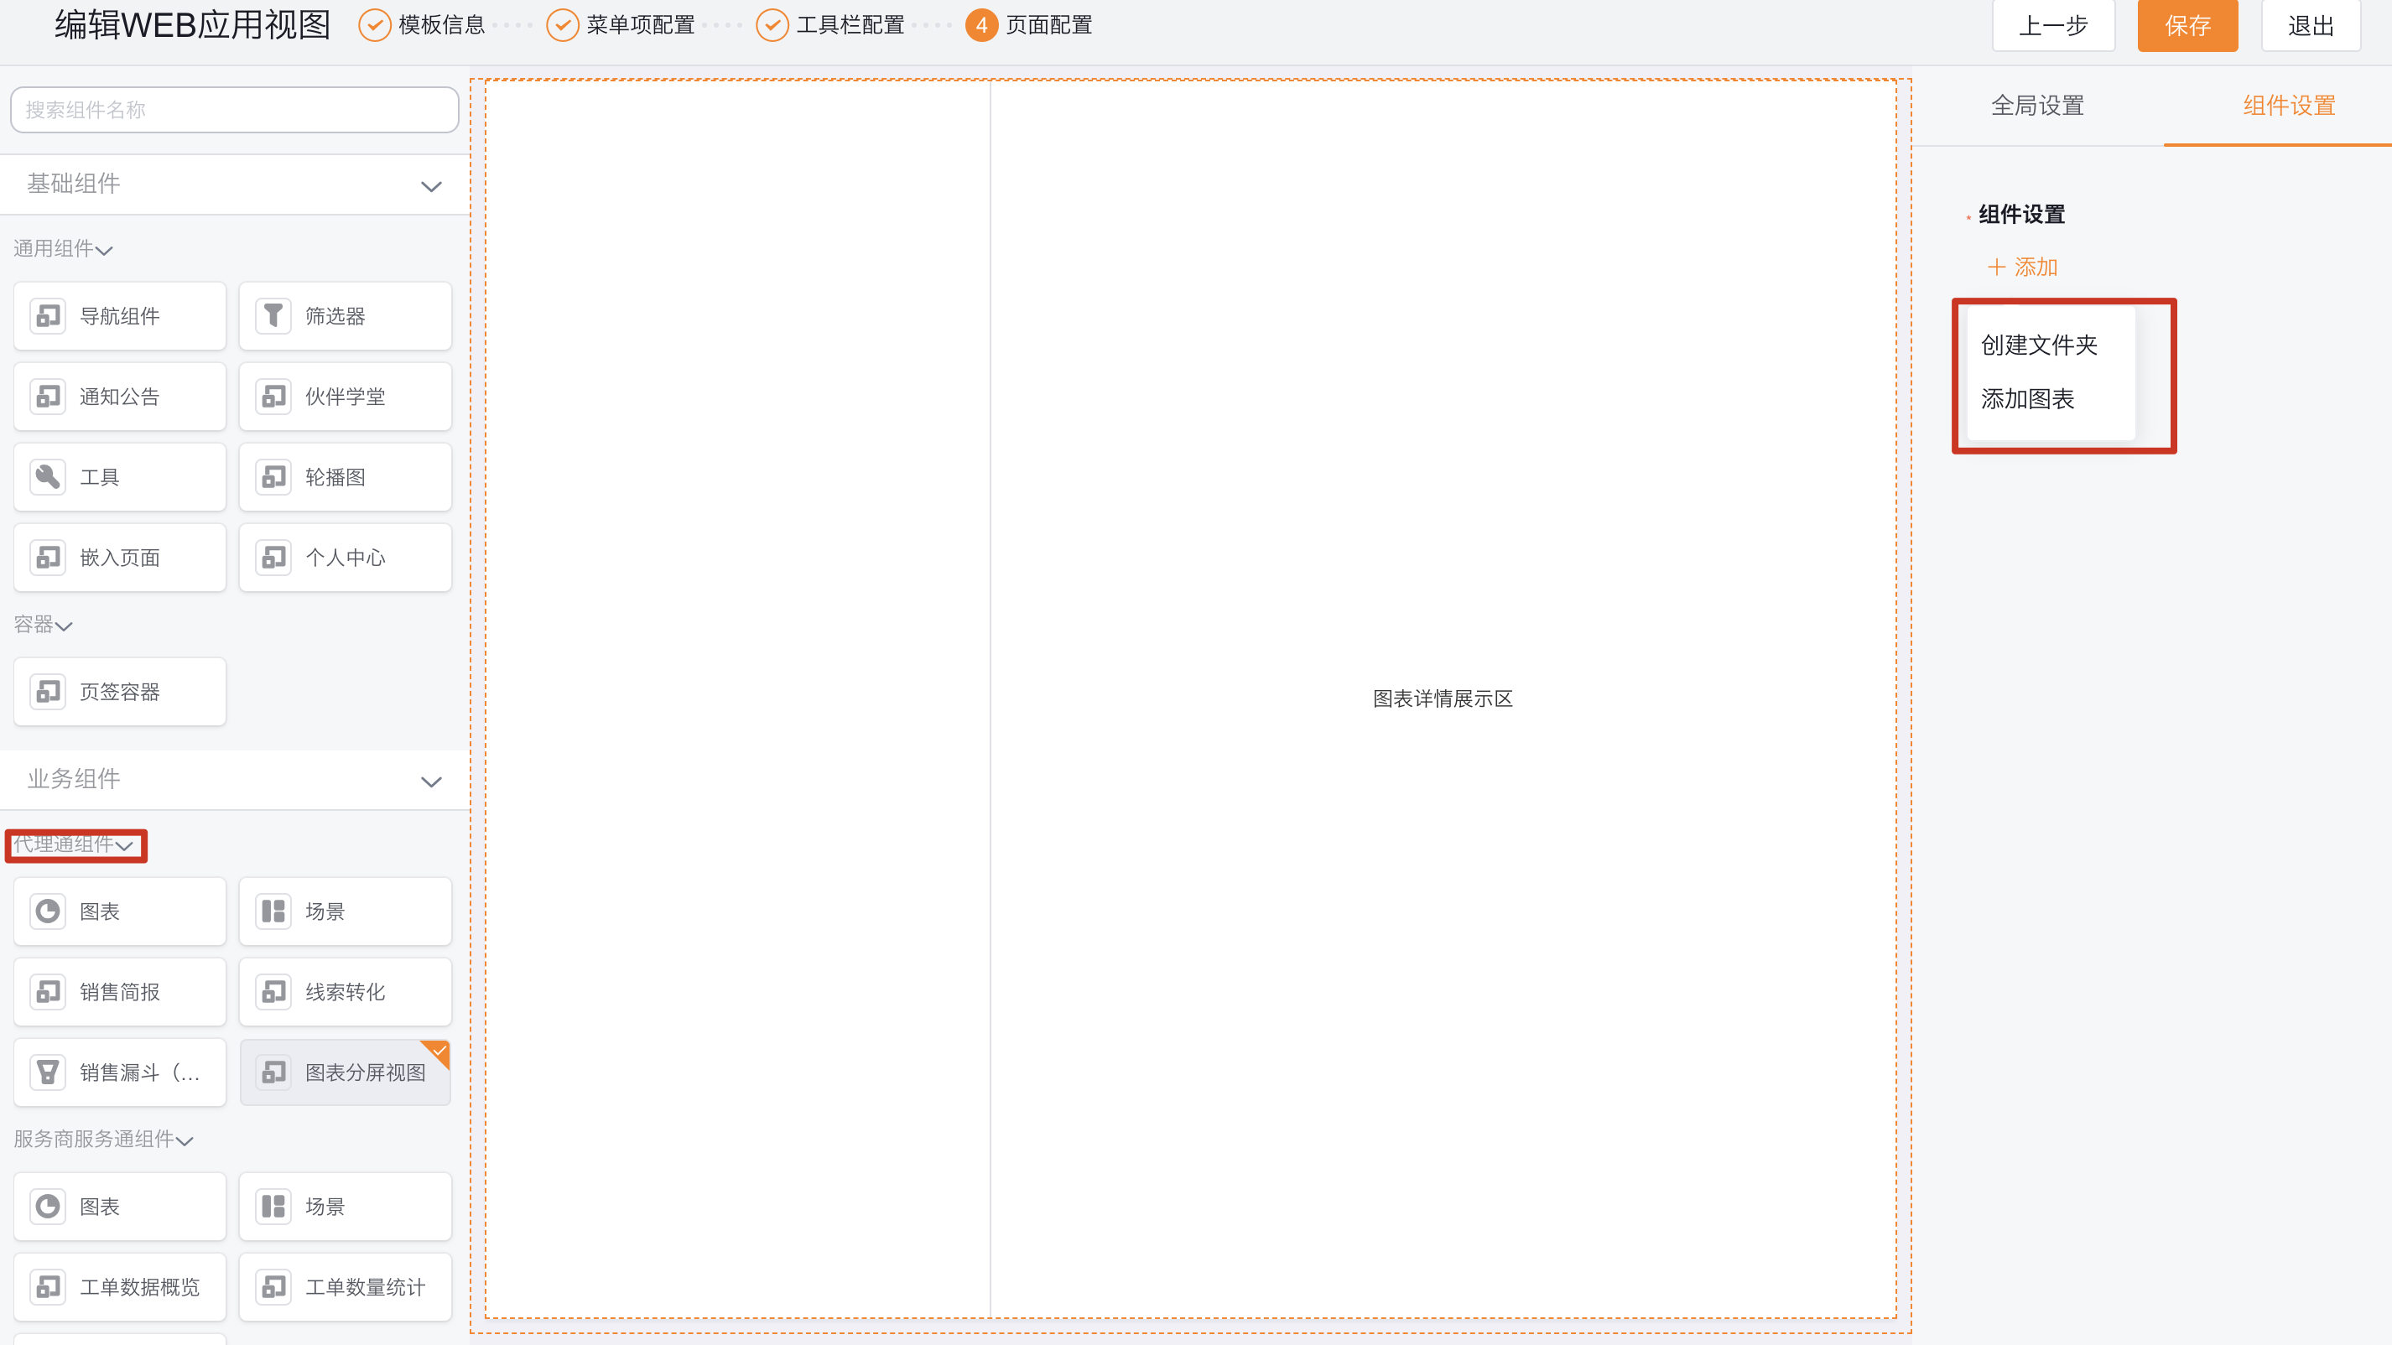
Task: Click the 场景 layout icon under 代理通组件
Action: pos(274,911)
